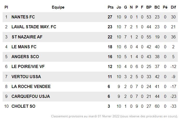Open the LAVAL STADE MAY. FC team
This screenshot has height=122, width=183.
34,27
